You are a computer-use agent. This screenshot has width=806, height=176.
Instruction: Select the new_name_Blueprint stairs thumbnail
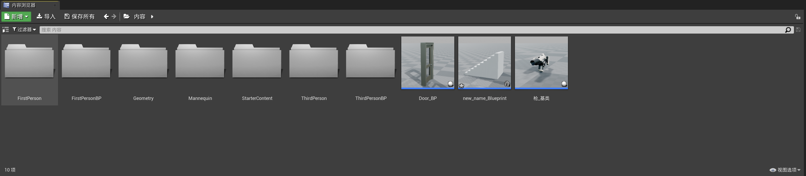tap(485, 62)
